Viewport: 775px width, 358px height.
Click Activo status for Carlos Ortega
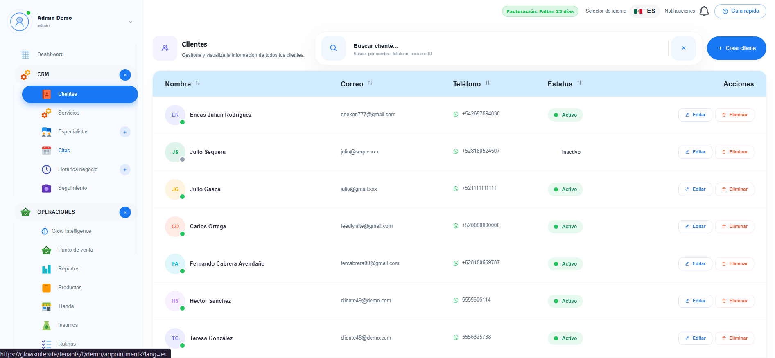click(x=565, y=227)
